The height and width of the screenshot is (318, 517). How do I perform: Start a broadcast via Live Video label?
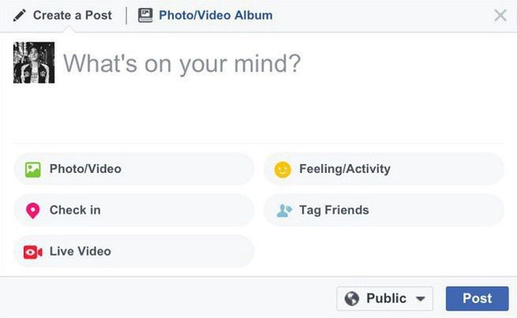80,252
